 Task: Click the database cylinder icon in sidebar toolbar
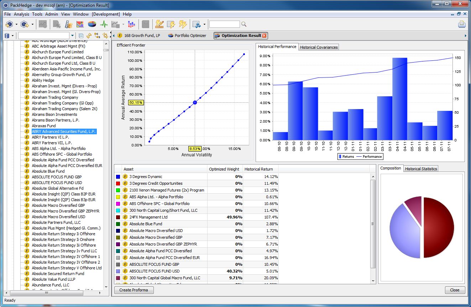7,36
